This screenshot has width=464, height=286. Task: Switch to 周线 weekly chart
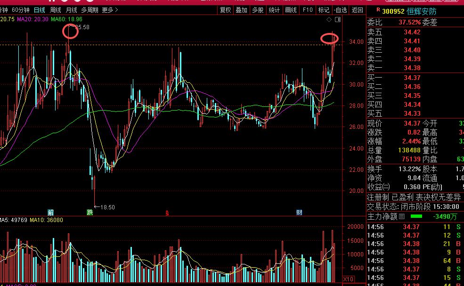(55, 10)
